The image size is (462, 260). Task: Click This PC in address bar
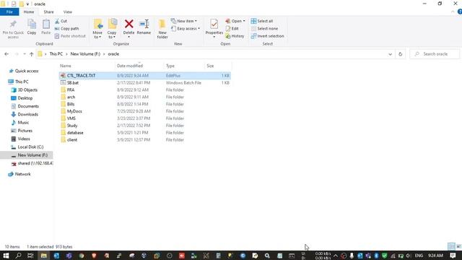[56, 54]
